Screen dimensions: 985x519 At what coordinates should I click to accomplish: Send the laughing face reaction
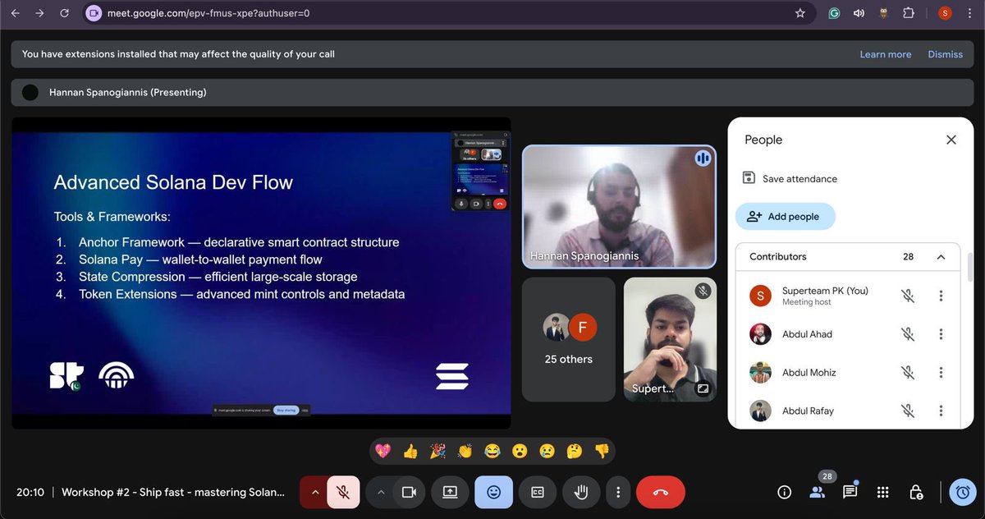pyautogui.click(x=492, y=451)
